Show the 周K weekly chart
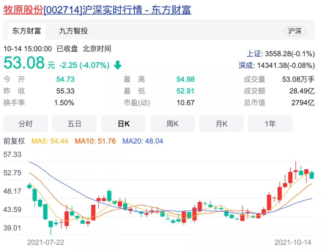326x251 pixels. click(172, 124)
